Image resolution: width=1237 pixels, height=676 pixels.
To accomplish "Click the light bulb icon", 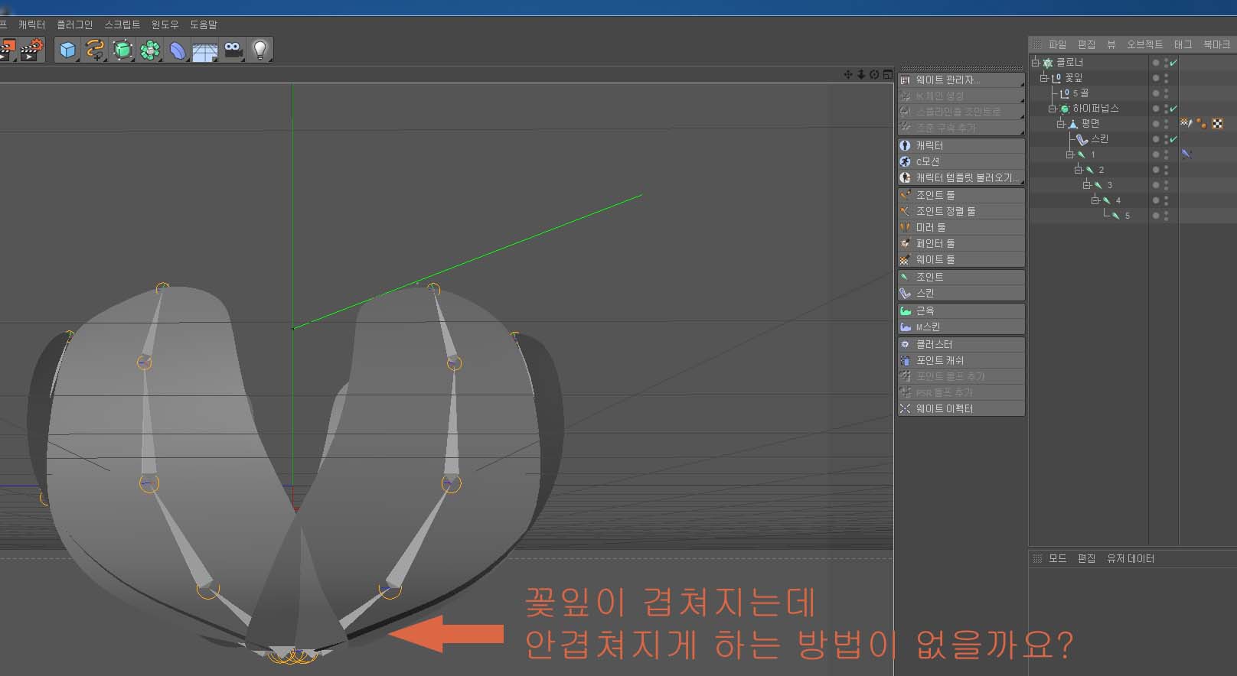I will tap(260, 50).
